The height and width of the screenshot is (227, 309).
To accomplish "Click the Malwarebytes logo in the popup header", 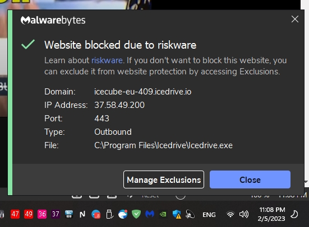I will (53, 21).
